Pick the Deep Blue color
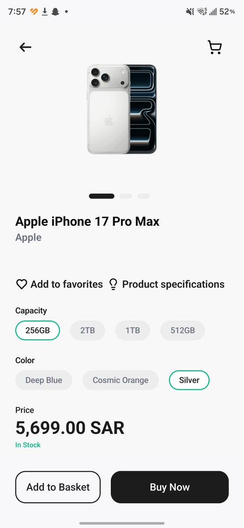 (x=44, y=380)
